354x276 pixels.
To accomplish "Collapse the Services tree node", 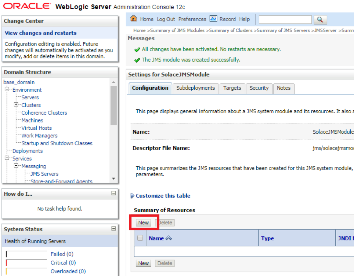I will click(x=7, y=159).
